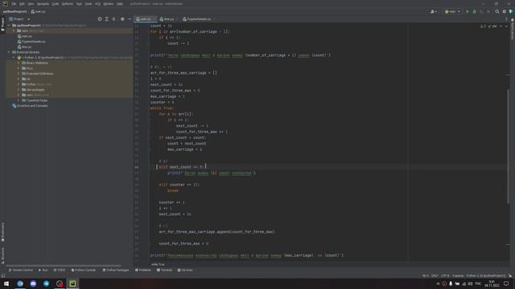Switch to the PyqtmiSample.py editor tab
The image size is (515, 289).
coord(197,19)
